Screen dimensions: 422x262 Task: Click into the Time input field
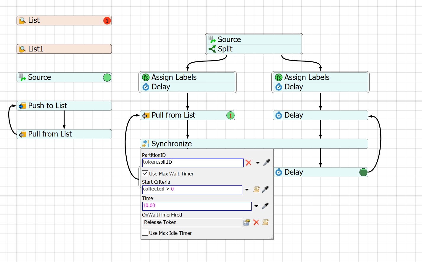(x=196, y=206)
